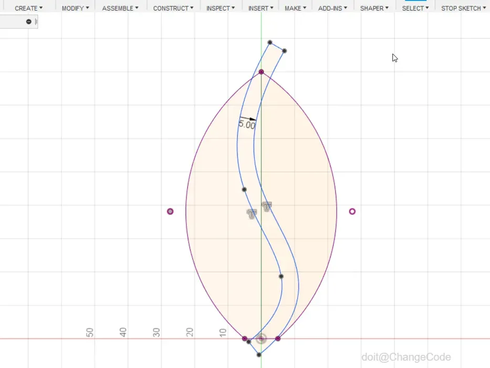Screen dimensions: 490x368
Task: Click STOP SKETCH in the toolbar
Action: 463,8
